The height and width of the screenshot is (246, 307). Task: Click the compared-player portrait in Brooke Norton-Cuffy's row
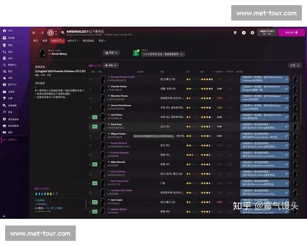pyautogui.click(x=295, y=79)
